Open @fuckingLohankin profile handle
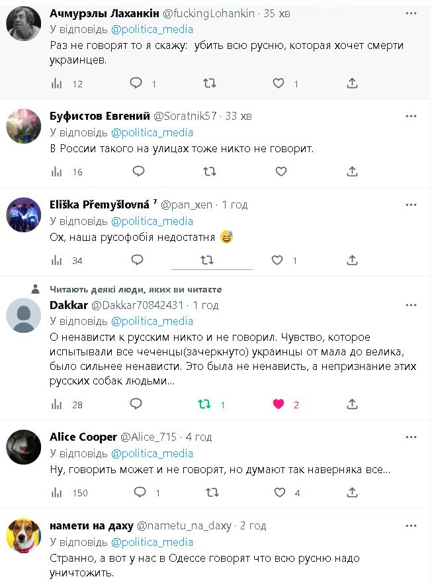The height and width of the screenshot is (583, 432). pos(214,13)
